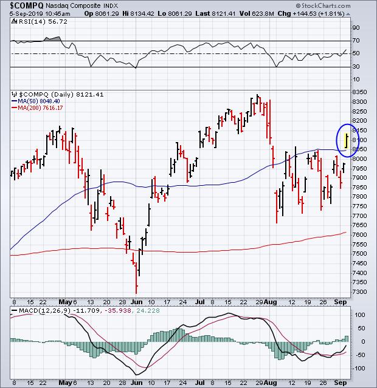Click the -11.709 MACD value

click(x=86, y=310)
